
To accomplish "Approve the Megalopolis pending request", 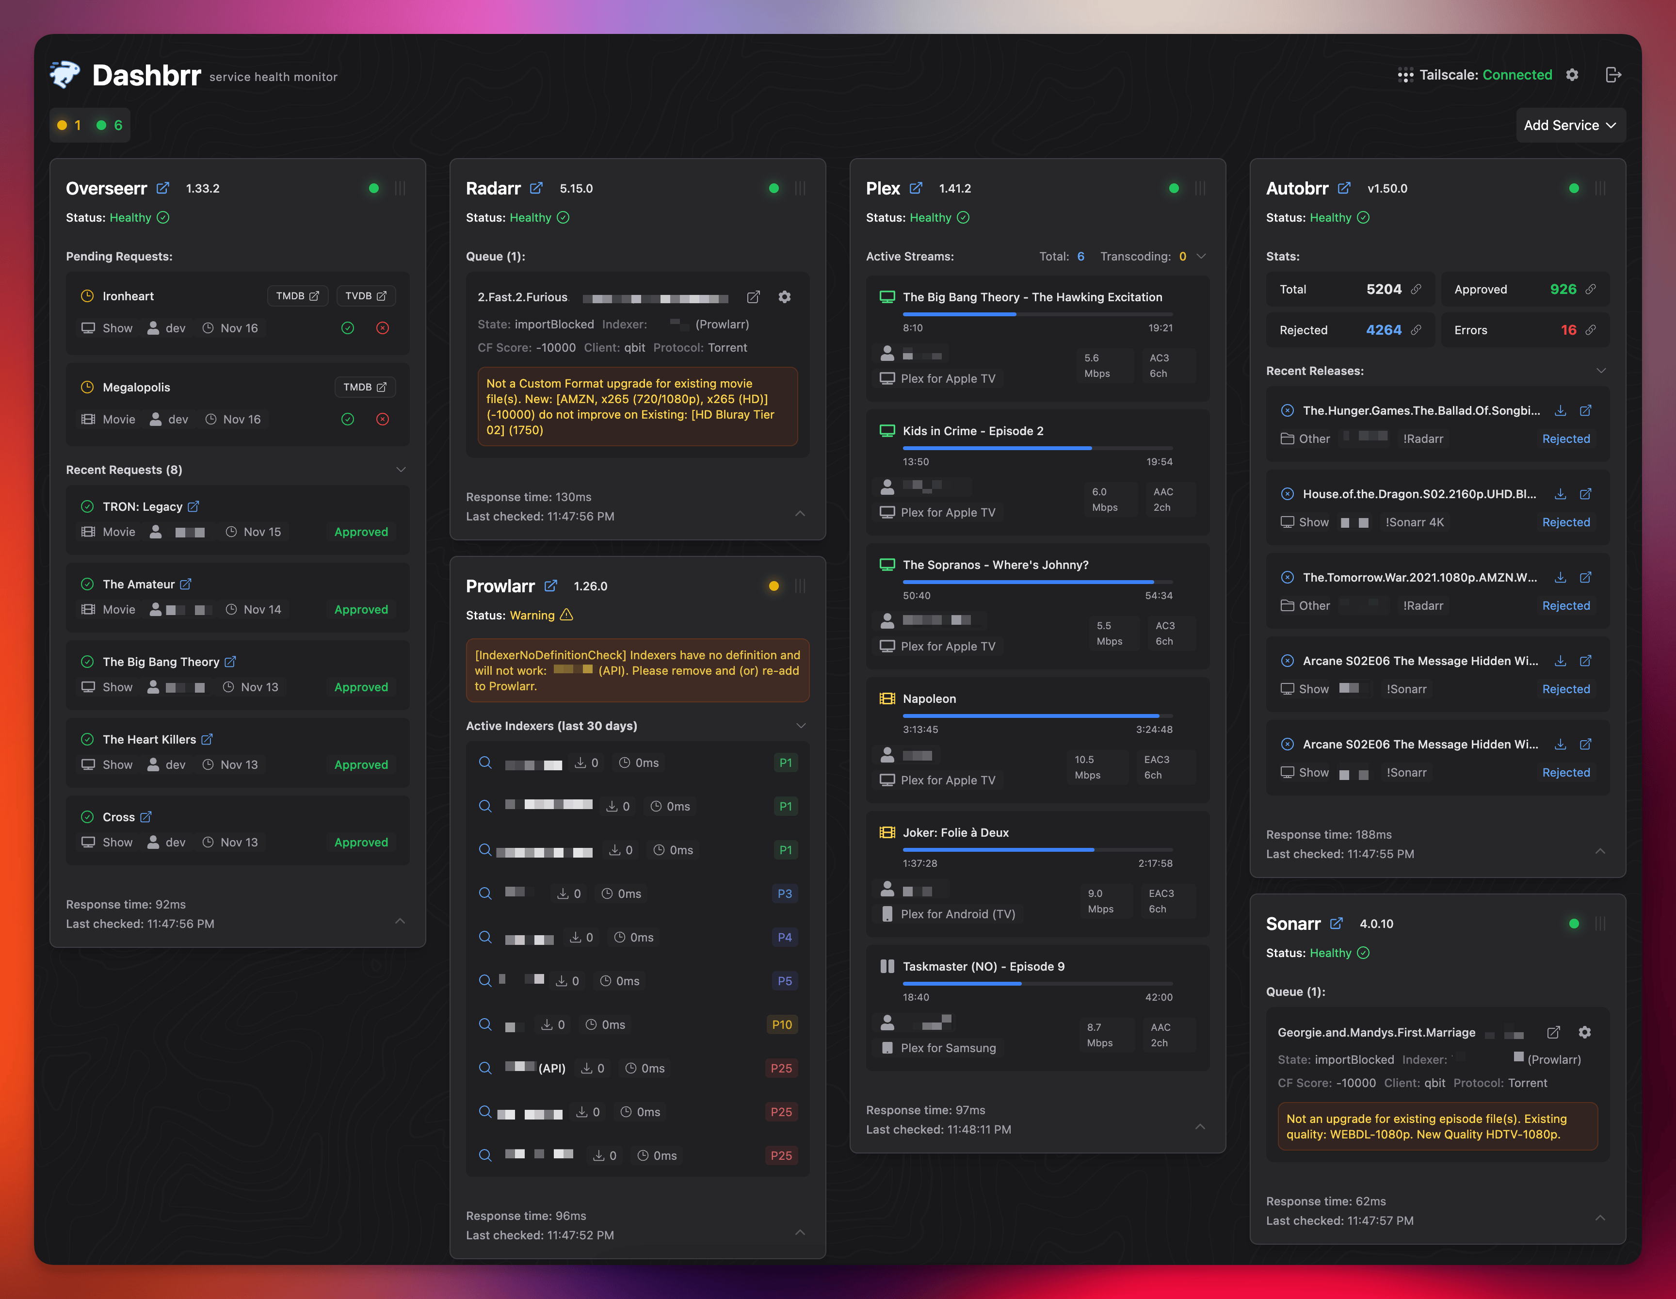I will [348, 419].
